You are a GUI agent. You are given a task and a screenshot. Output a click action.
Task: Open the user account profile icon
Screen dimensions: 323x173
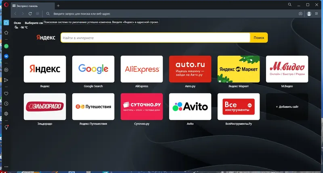[x=309, y=14]
